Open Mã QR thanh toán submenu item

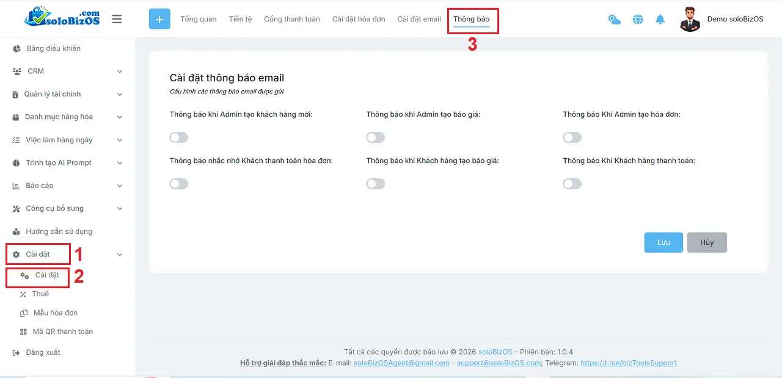tap(63, 332)
